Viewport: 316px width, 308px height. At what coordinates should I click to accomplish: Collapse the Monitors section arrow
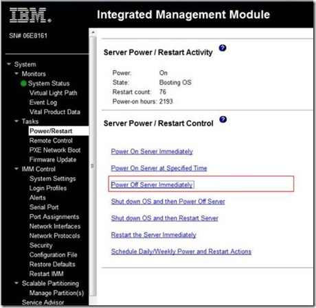click(x=16, y=73)
